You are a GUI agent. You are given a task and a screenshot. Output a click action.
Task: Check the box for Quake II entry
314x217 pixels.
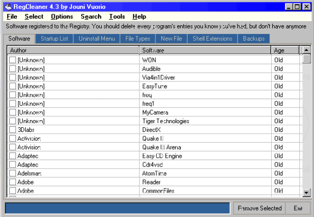(x=12, y=139)
